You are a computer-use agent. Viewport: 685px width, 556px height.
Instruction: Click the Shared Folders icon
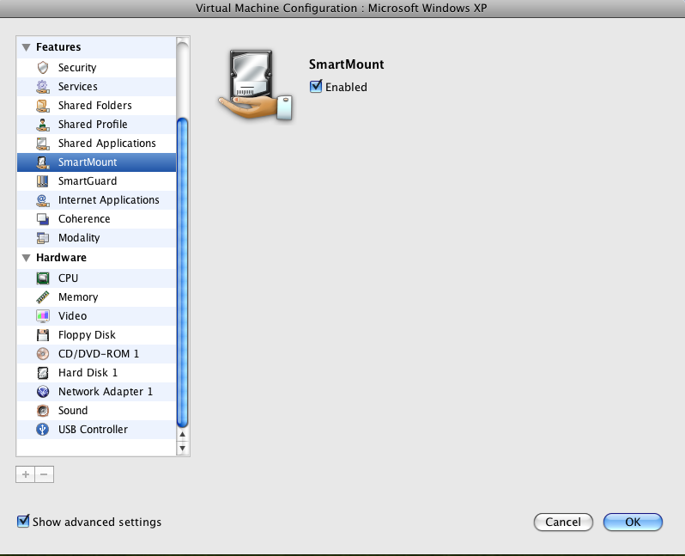pyautogui.click(x=43, y=106)
